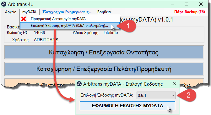Click ΕΦΑΡΜΟΓΗ ΕΚΔΟΣΗΣ MYDATA button
Screen dimensions: 211x115
(127, 106)
